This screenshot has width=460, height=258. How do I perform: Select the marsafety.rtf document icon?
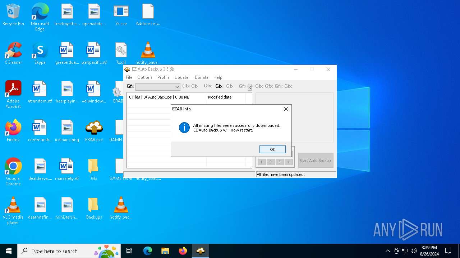click(67, 169)
